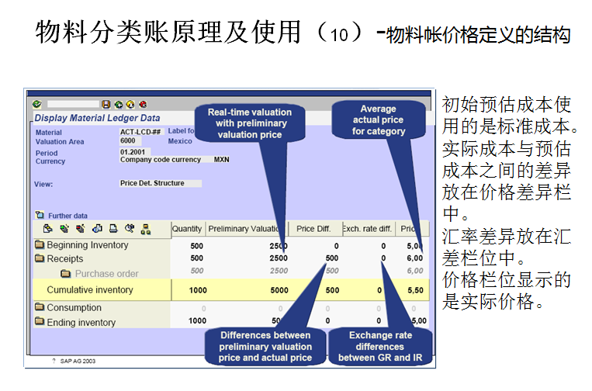Click the Ending inventory quantity cell 1000

click(x=197, y=321)
